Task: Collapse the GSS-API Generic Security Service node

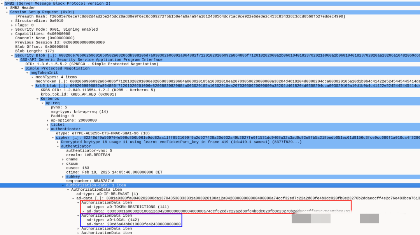Action: pyautogui.click(x=17, y=60)
